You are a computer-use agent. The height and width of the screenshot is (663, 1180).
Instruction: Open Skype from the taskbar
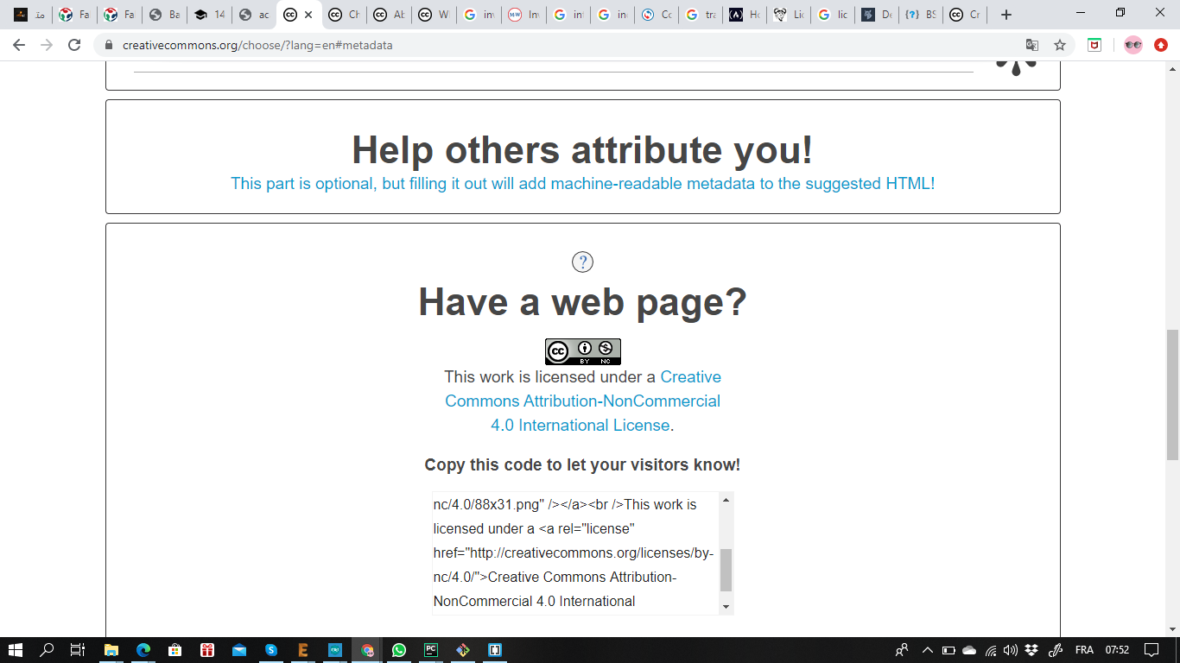[x=271, y=650]
